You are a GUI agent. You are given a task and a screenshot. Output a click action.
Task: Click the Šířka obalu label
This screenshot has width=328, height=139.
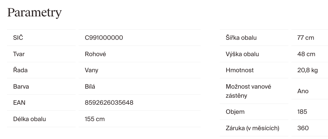[x=241, y=38]
